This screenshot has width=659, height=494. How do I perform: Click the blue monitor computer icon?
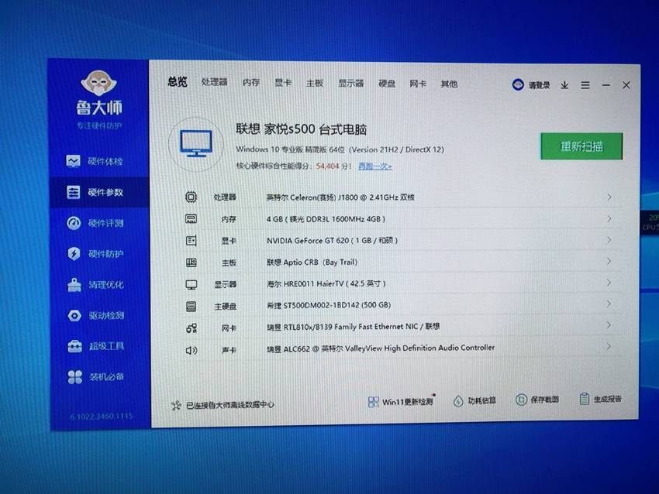(196, 143)
